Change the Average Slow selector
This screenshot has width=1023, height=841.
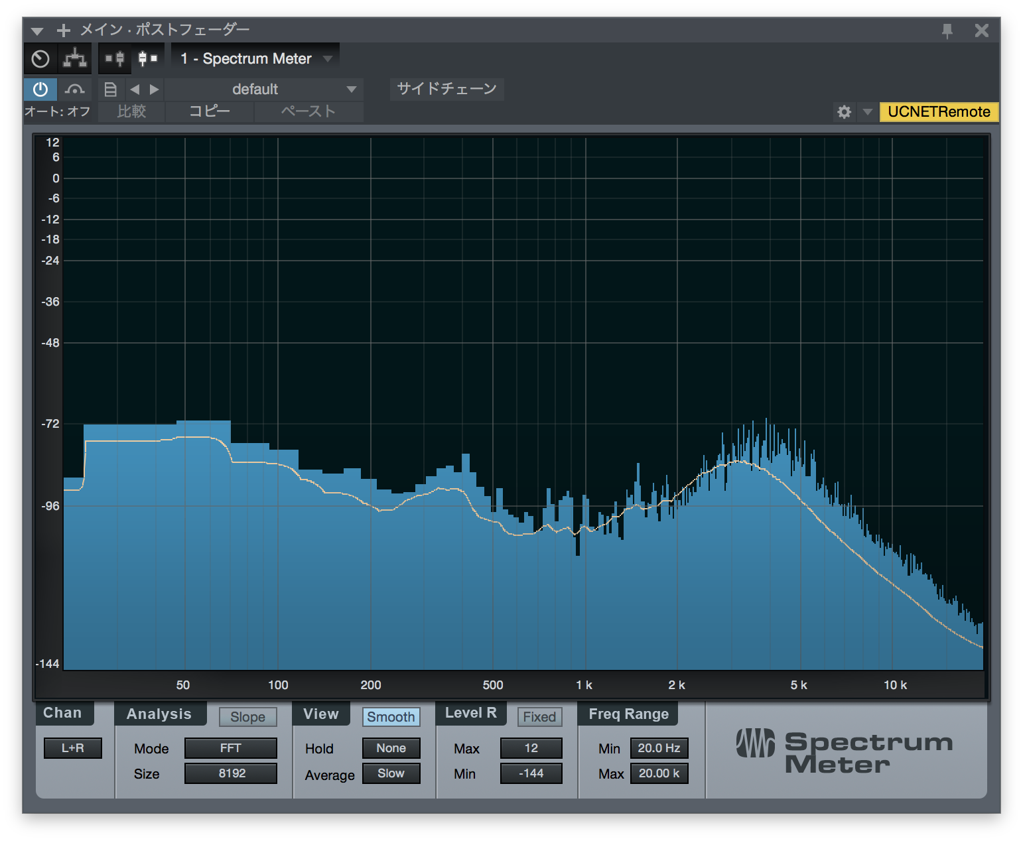[391, 773]
